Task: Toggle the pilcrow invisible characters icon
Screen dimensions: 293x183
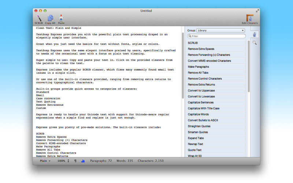Action: 75,161
